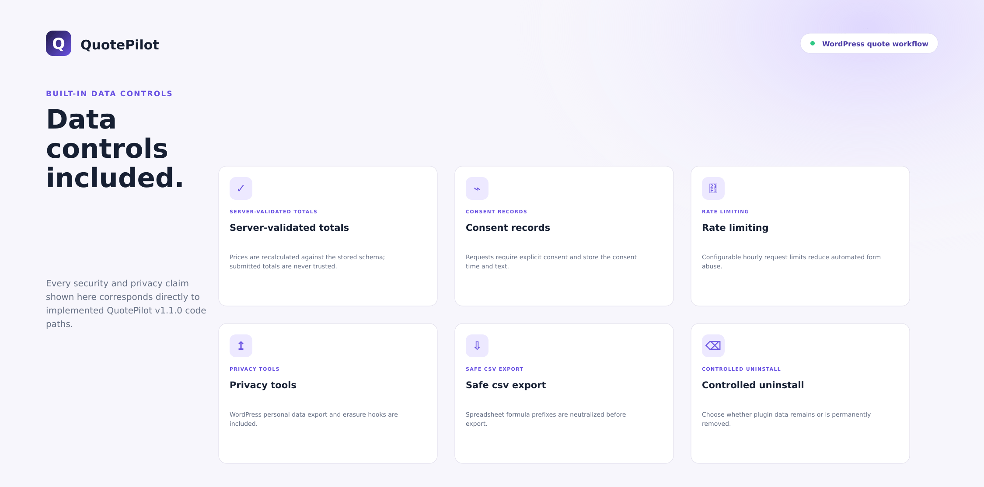Select the Rate limiting card heading
This screenshot has width=984, height=487.
point(735,227)
